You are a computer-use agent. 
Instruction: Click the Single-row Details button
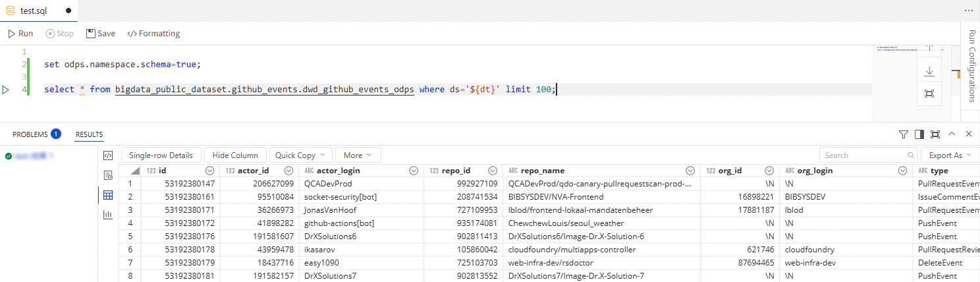(161, 155)
